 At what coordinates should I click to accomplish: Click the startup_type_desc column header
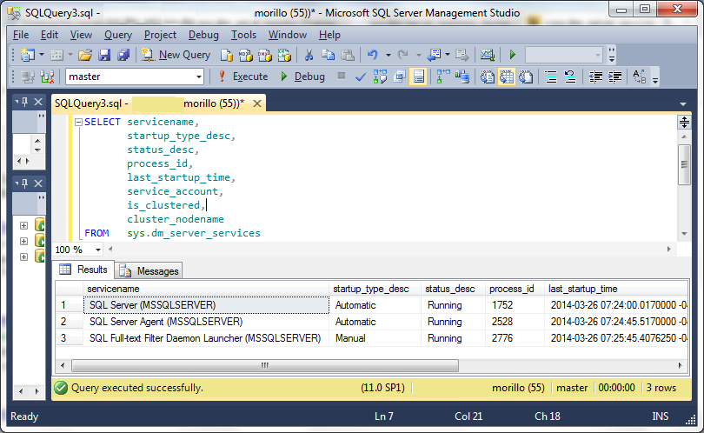pos(375,289)
